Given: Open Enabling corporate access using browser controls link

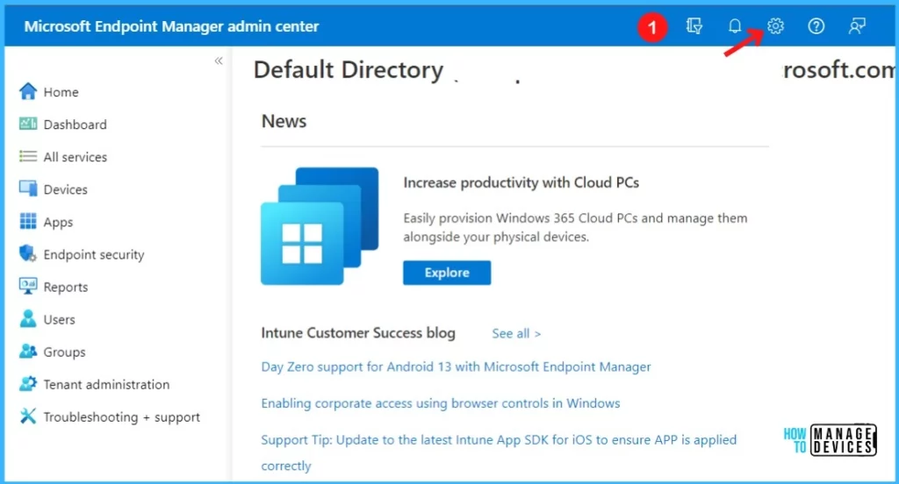Looking at the screenshot, I should 441,403.
